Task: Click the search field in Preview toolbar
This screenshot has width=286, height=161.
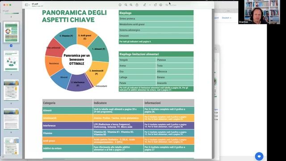Action: 172,5
